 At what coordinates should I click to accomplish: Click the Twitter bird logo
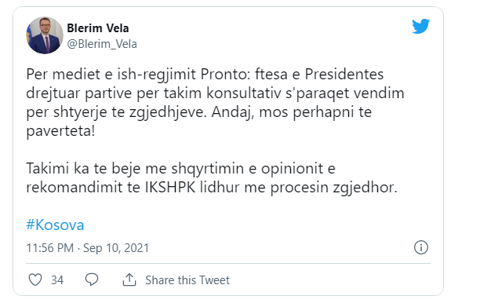pos(420,27)
